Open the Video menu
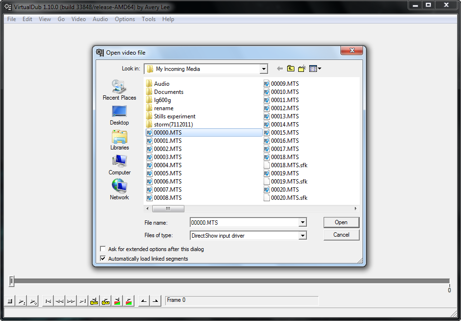The width and height of the screenshot is (461, 321). coord(78,19)
